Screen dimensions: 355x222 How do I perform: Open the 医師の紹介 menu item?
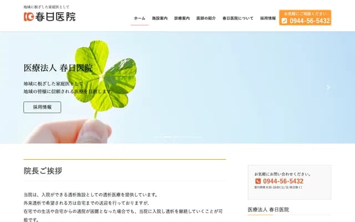[206, 18]
